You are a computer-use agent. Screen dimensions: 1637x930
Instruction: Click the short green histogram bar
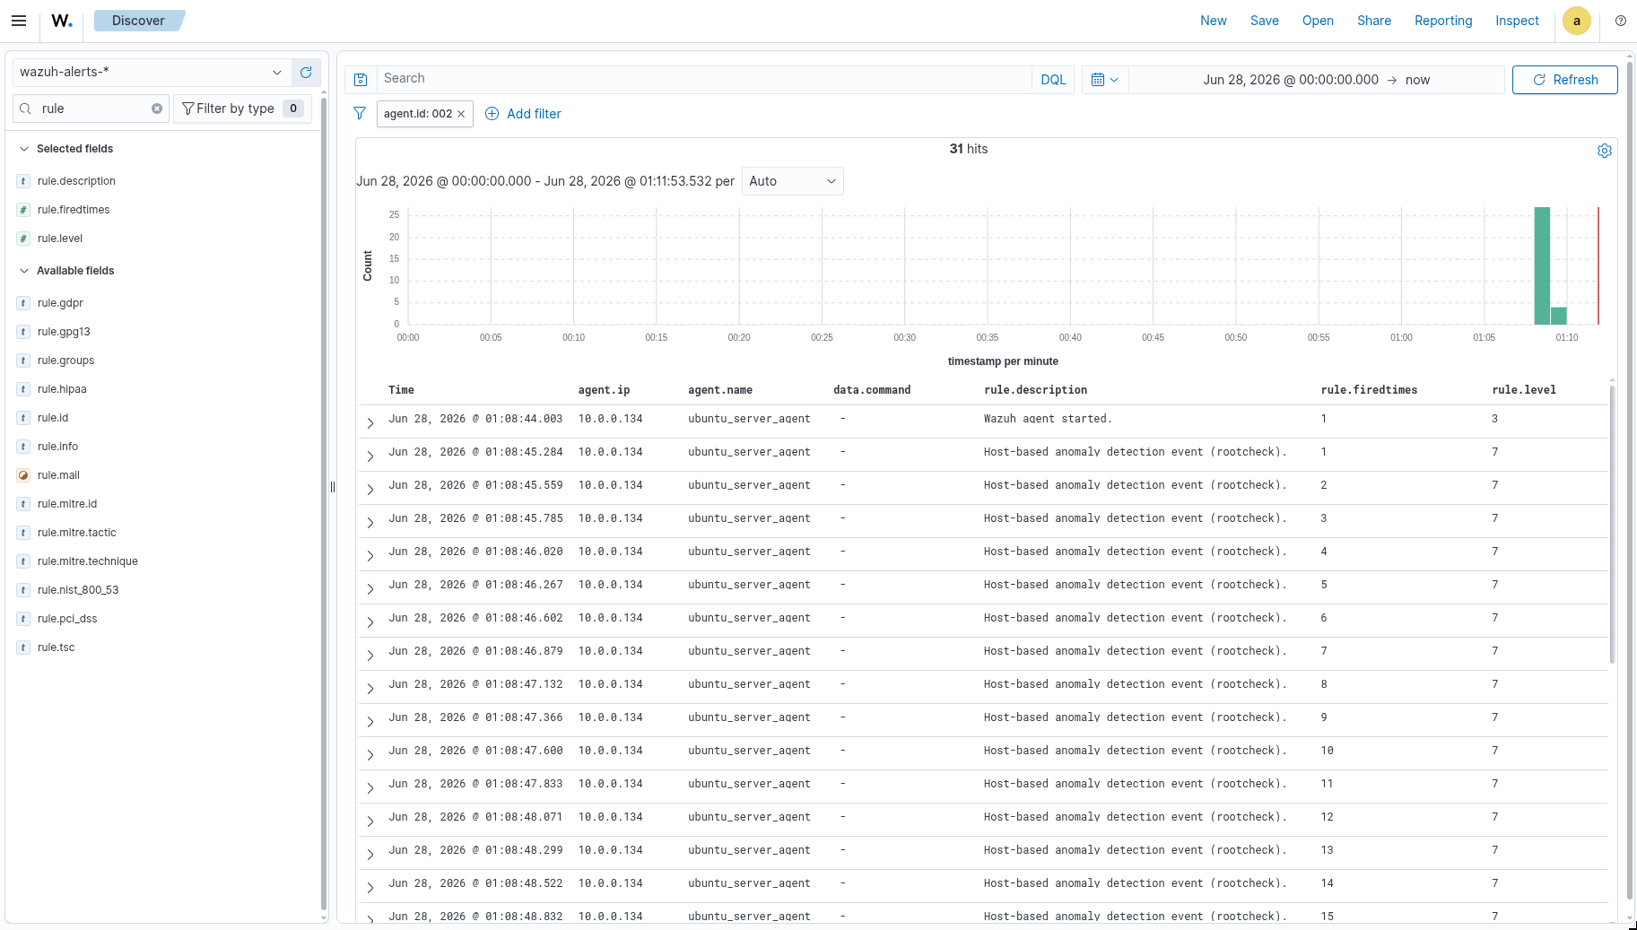(x=1558, y=316)
